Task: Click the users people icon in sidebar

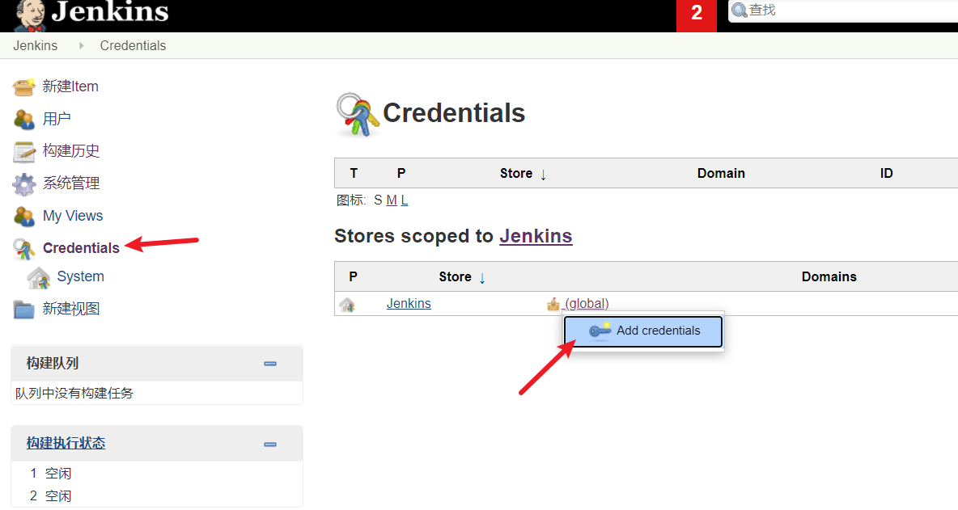Action: (x=23, y=120)
